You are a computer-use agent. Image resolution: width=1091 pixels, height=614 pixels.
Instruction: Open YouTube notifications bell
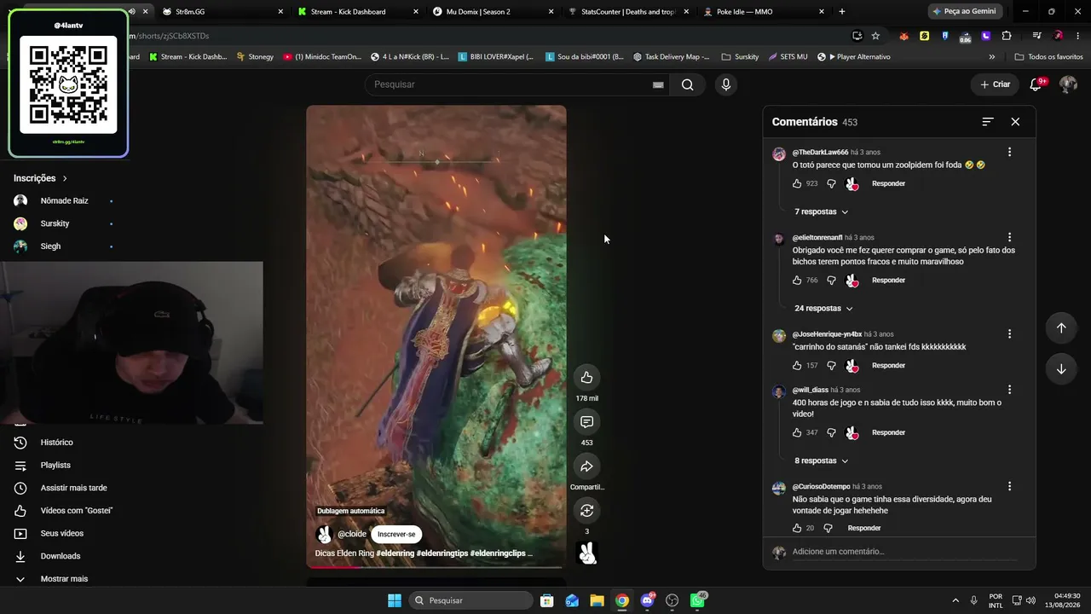[1036, 84]
